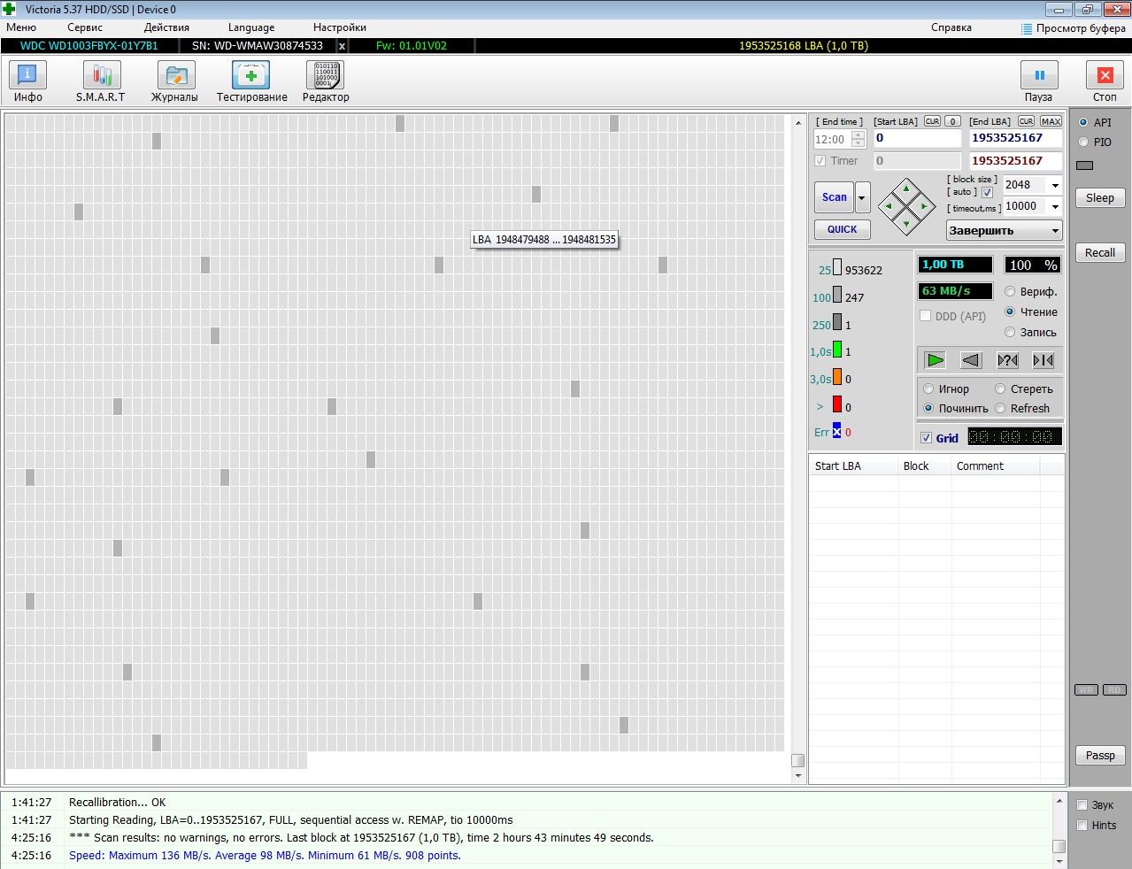The height and width of the screenshot is (869, 1132).
Task: Select the Вериф. verify mode radio button
Action: click(1010, 291)
